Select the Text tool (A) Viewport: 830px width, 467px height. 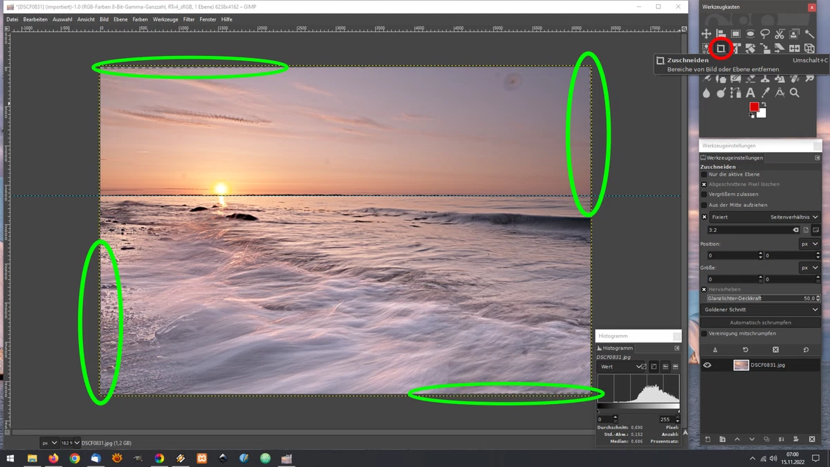[x=750, y=93]
